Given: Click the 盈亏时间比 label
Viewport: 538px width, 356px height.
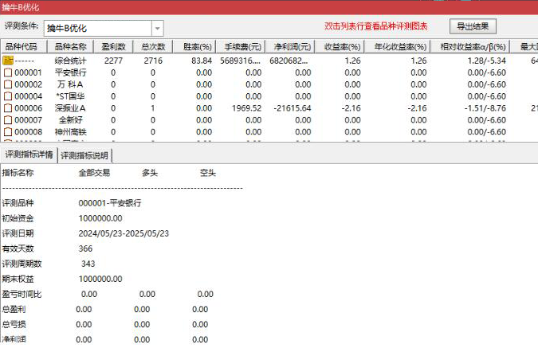Looking at the screenshot, I should pos(22,294).
